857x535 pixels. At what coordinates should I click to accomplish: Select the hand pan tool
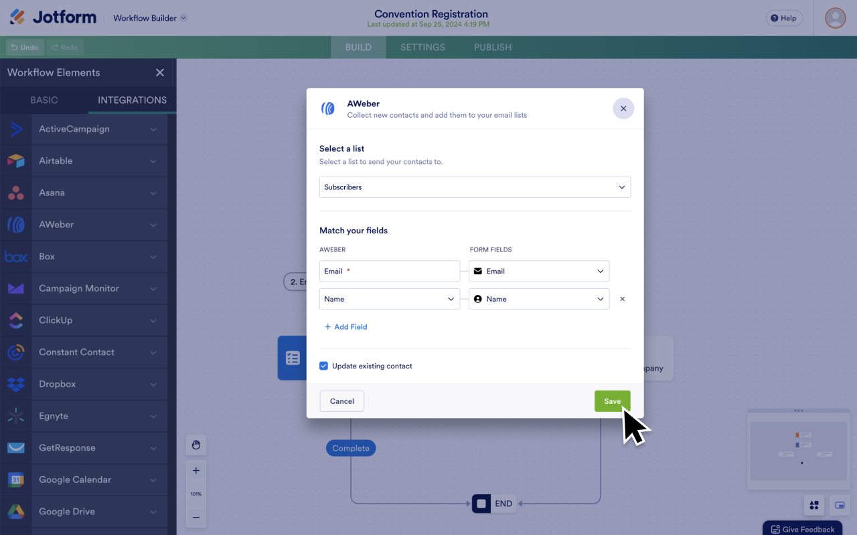[196, 445]
